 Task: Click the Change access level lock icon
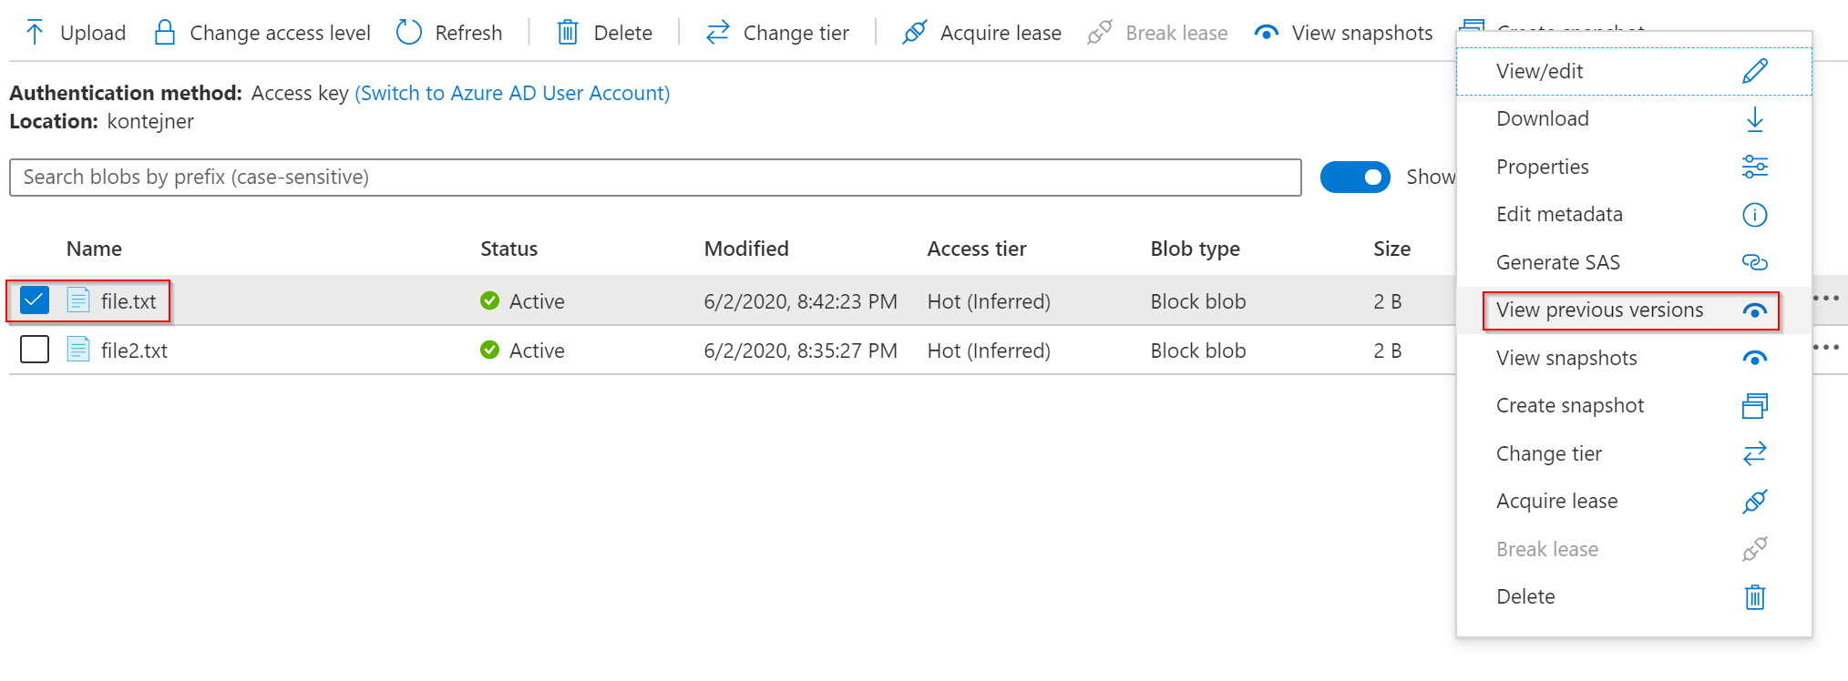(165, 33)
